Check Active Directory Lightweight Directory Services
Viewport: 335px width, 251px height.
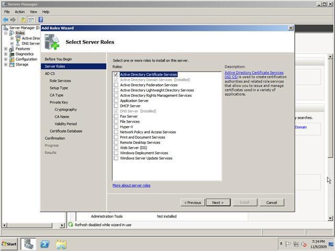pos(116,90)
